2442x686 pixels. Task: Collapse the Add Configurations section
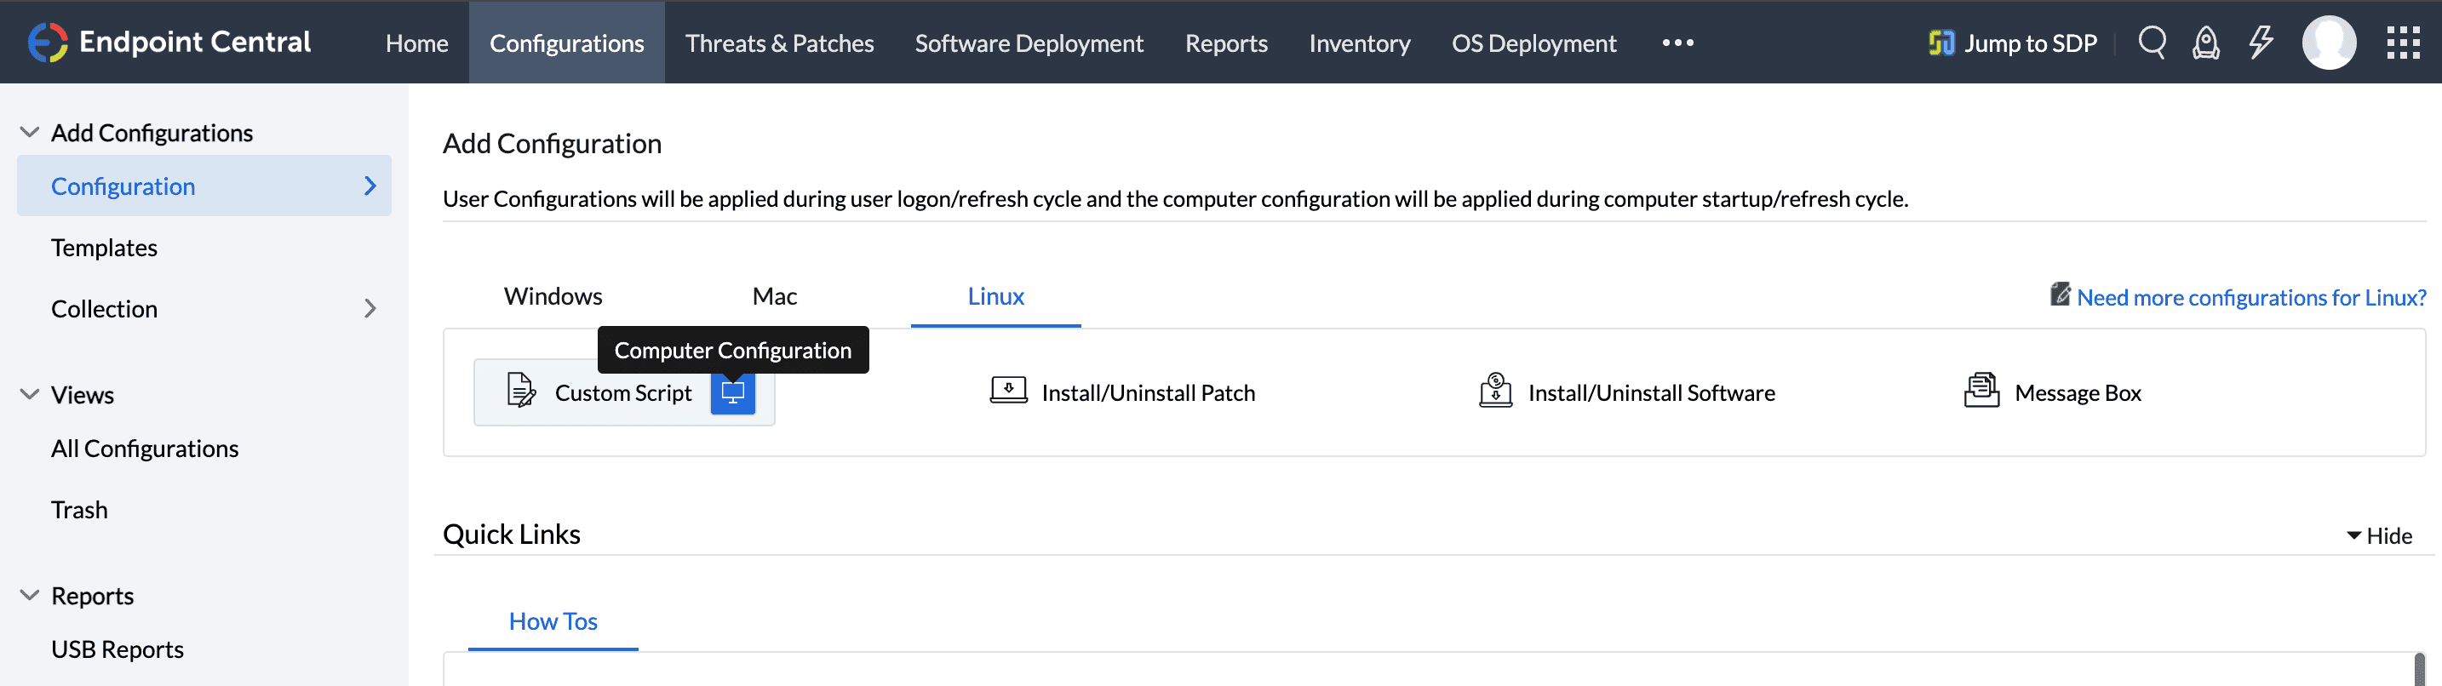pos(30,133)
